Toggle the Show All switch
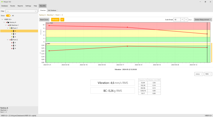The width and height of the screenshot is (213, 117). click(8, 16)
